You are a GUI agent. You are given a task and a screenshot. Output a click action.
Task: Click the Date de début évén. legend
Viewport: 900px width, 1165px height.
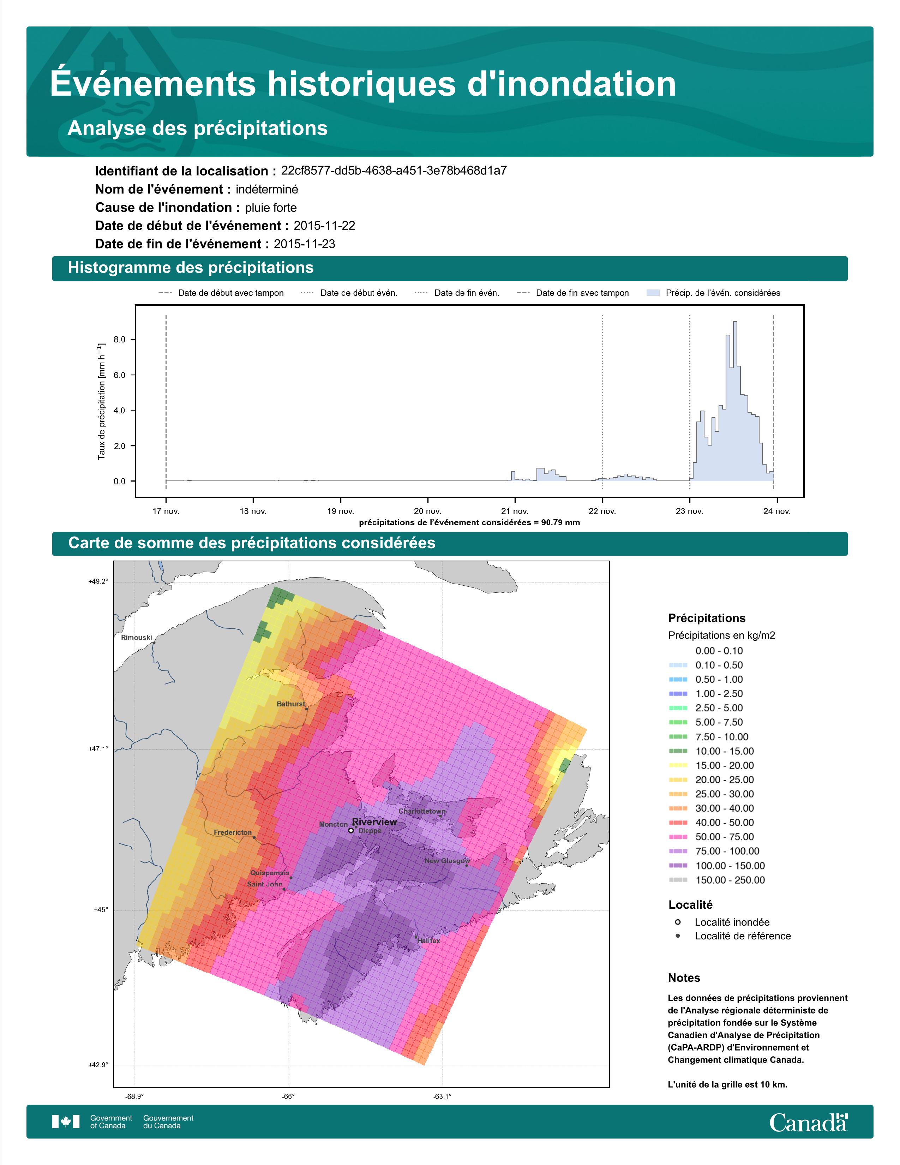click(x=349, y=293)
